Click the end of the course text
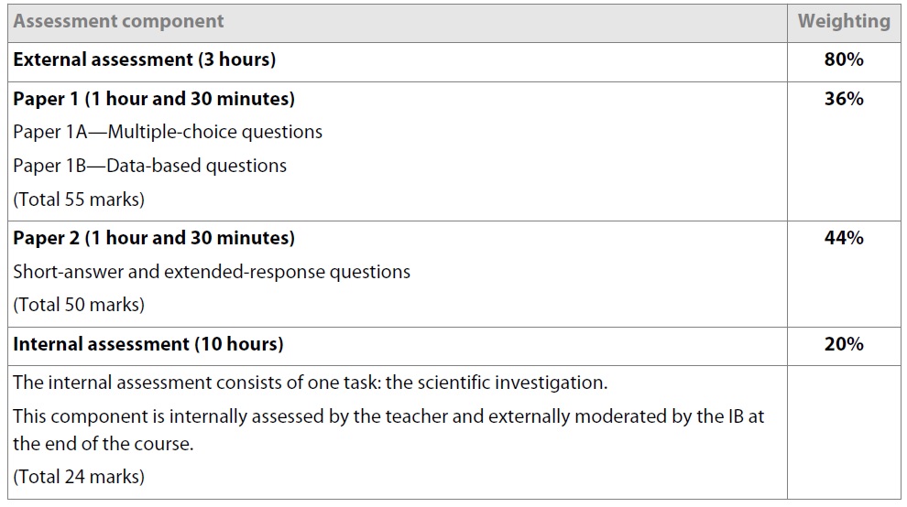 103,444
